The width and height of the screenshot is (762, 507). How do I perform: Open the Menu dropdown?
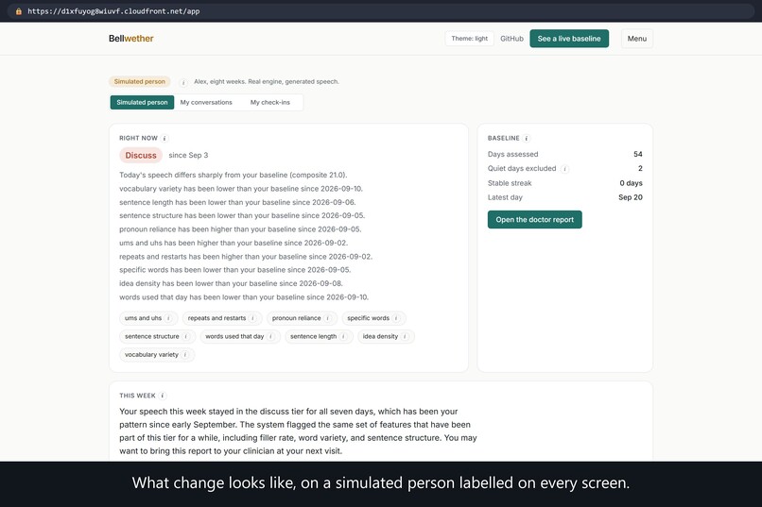(x=636, y=39)
